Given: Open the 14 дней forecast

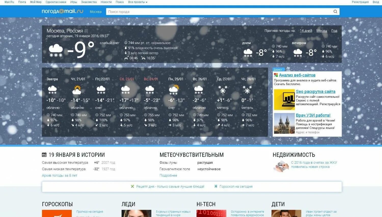Looking at the screenshot, I should (306, 31).
